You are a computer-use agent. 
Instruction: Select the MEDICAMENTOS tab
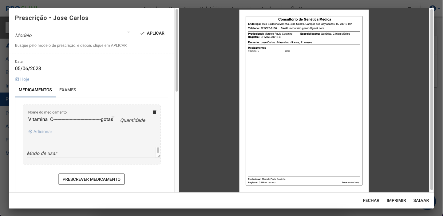point(35,90)
